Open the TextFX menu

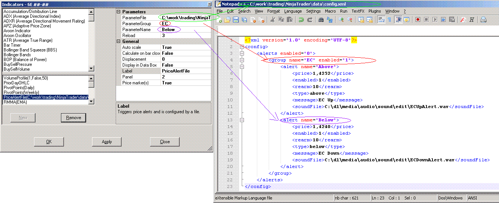point(358,11)
